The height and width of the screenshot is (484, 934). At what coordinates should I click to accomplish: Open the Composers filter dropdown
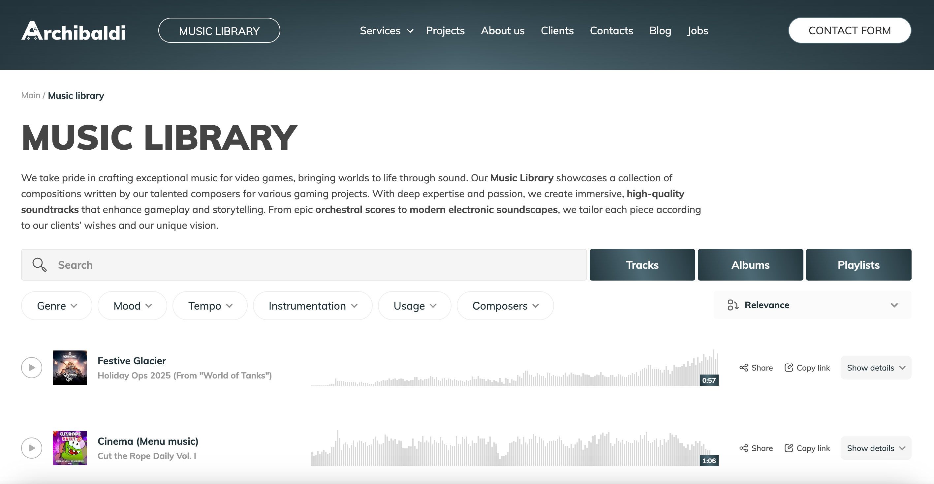pos(505,306)
